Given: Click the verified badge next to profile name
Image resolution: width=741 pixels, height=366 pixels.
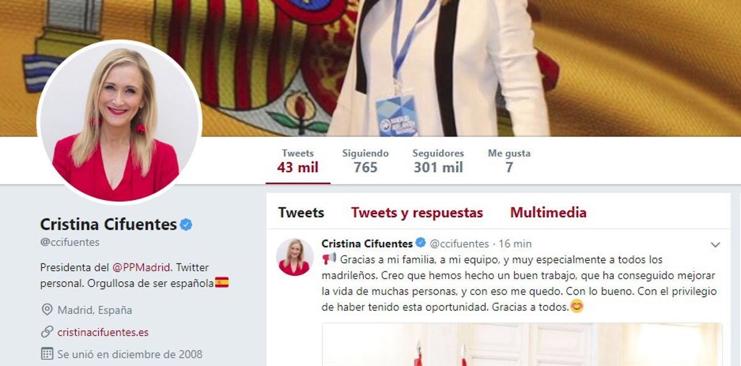Looking at the screenshot, I should (x=186, y=225).
